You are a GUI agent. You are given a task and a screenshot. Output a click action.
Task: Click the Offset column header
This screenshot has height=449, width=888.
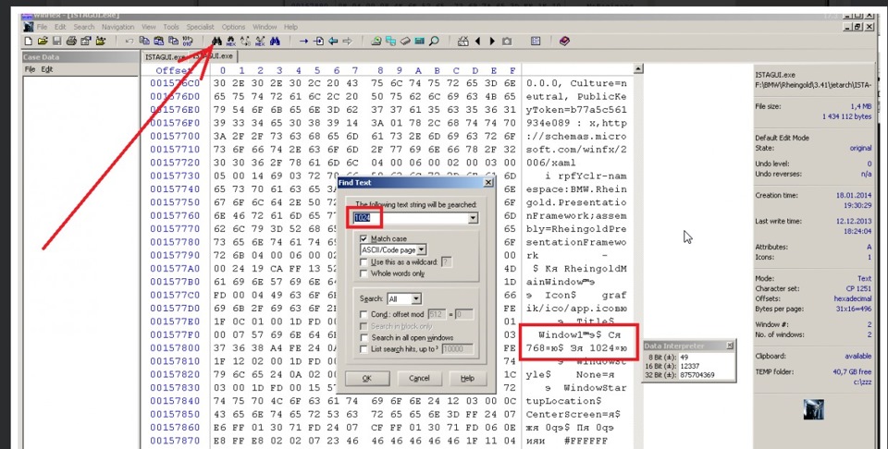(x=175, y=71)
